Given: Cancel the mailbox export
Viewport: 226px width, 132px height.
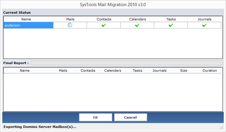Looking at the screenshot, I should 131,117.
